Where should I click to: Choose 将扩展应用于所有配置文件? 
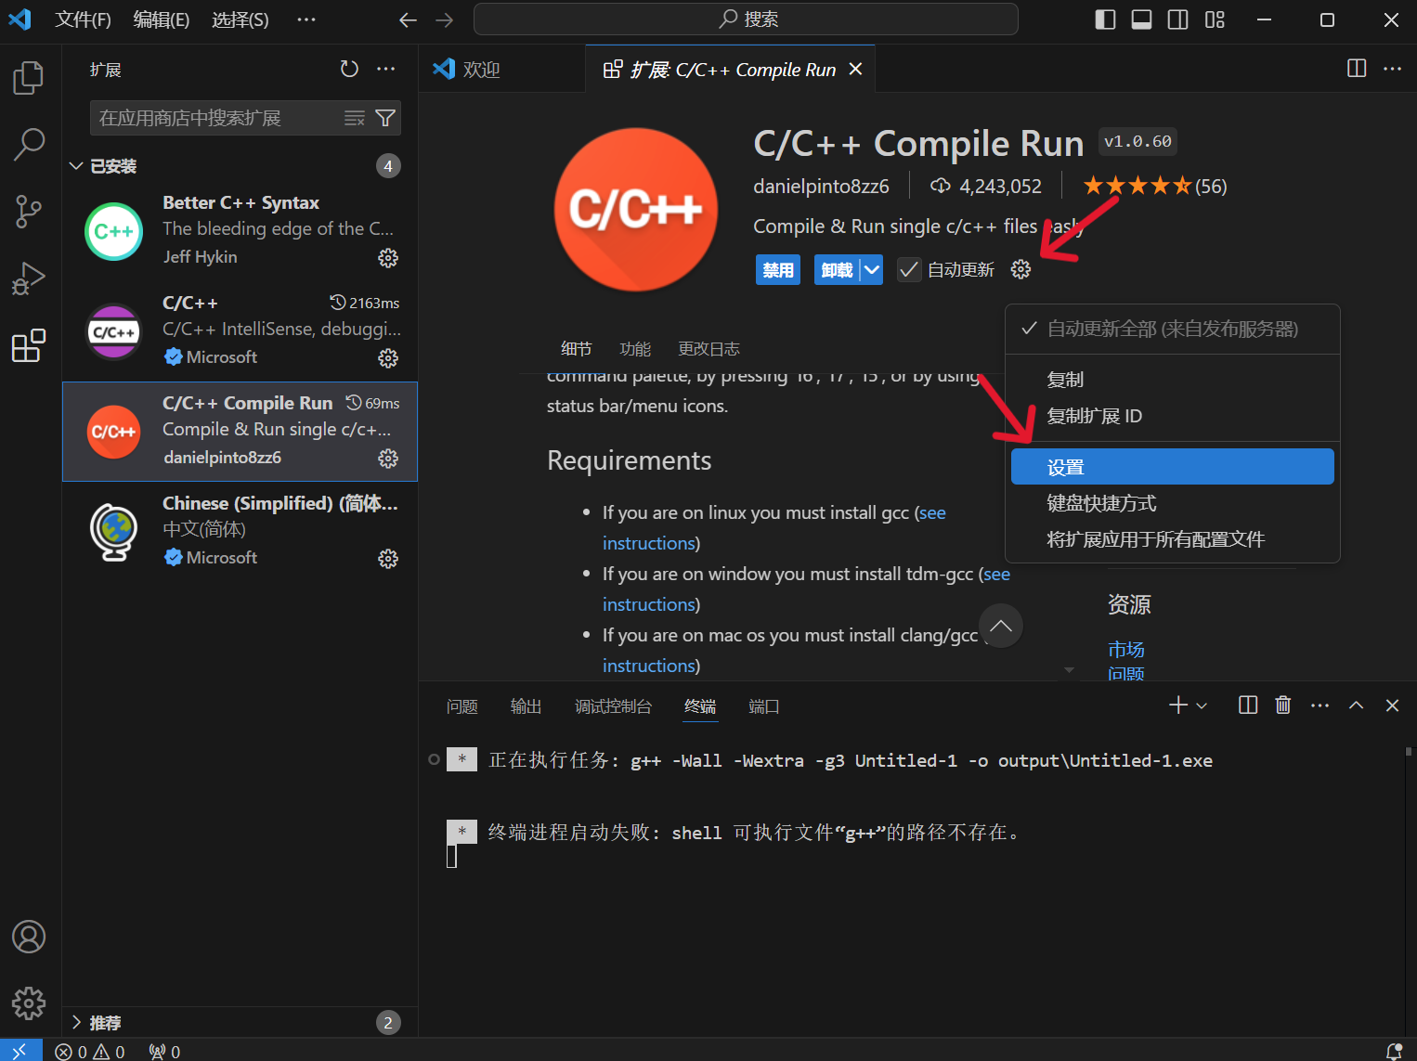click(1172, 539)
